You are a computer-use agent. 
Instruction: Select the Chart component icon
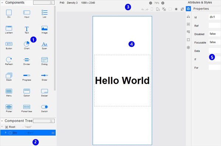27,44
